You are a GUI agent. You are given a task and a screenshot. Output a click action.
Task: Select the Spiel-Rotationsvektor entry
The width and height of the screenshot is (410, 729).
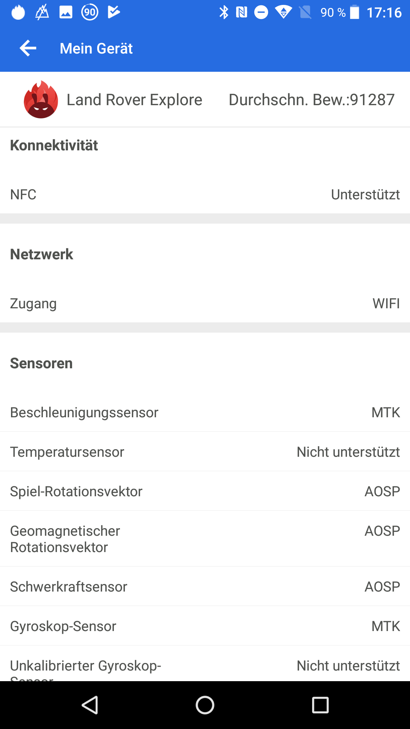coord(205,491)
